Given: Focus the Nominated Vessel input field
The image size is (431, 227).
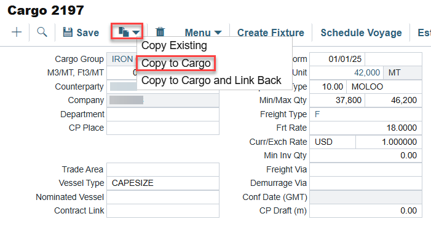Looking at the screenshot, I should click(x=163, y=197).
